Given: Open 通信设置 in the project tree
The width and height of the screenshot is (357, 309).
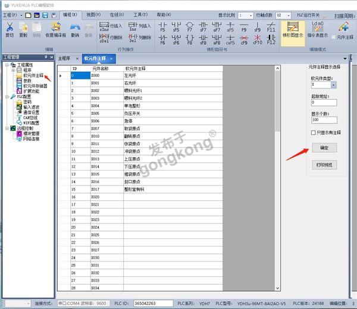Looking at the screenshot, I should (31, 112).
